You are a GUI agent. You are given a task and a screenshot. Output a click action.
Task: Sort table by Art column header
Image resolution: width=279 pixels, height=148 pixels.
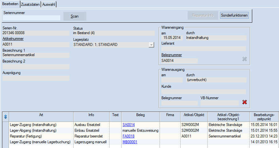[x=41, y=115]
